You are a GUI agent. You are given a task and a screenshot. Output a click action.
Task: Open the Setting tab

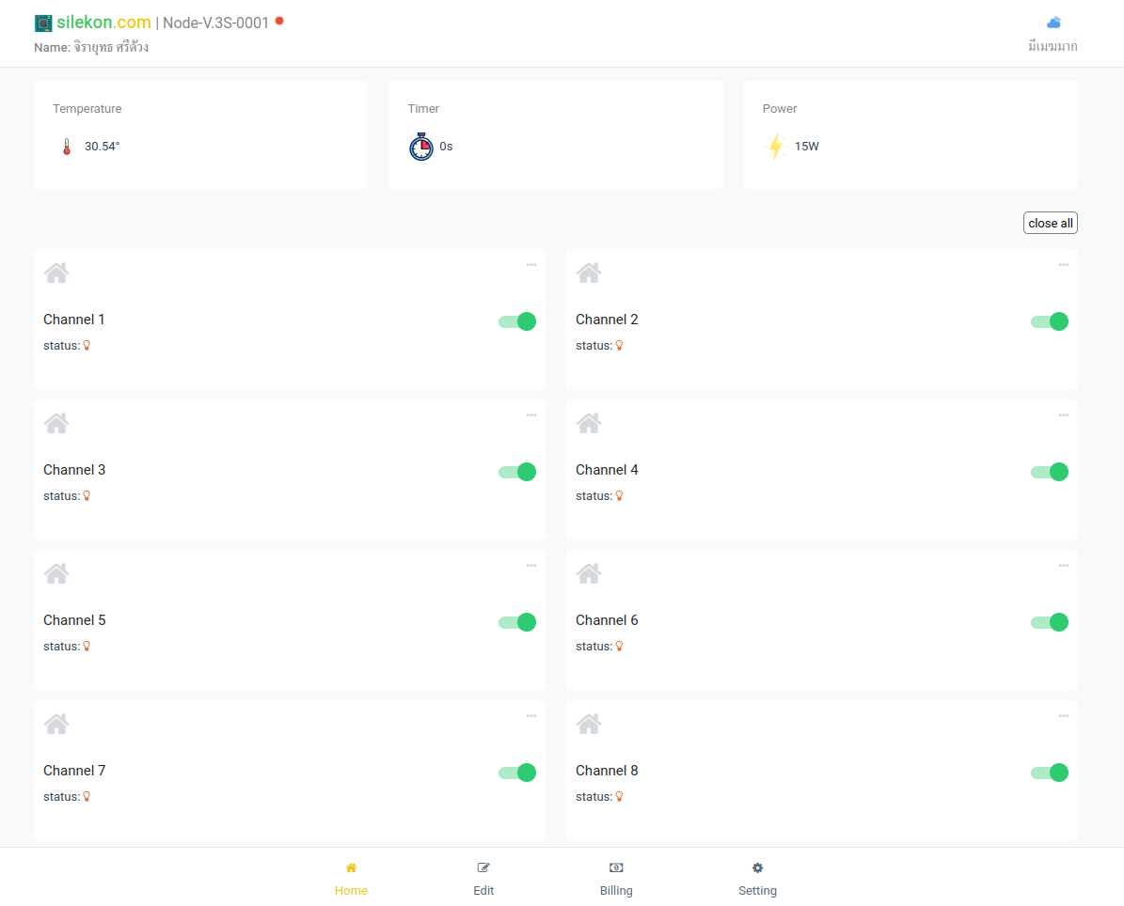[757, 879]
